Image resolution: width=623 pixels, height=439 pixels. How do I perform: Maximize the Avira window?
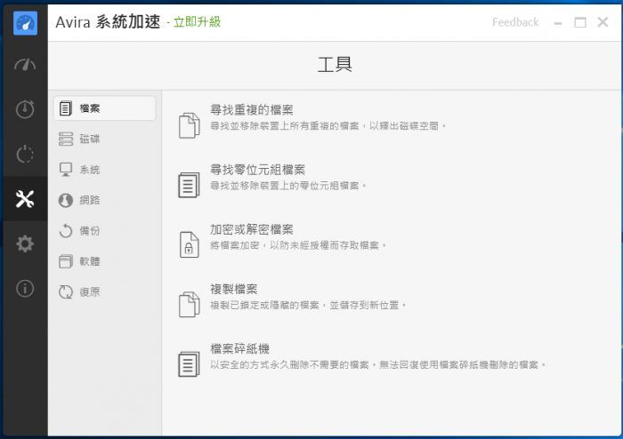[x=580, y=22]
